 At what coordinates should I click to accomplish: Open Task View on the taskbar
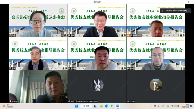click(x=95, y=106)
